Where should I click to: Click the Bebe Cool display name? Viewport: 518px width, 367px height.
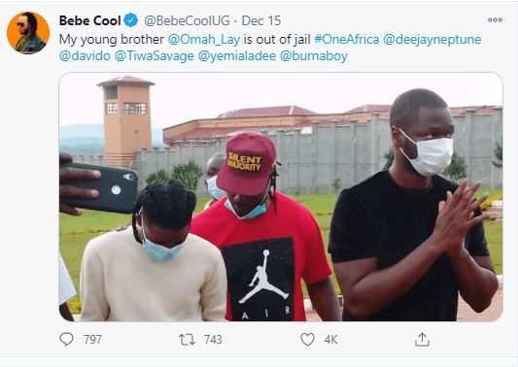point(89,20)
